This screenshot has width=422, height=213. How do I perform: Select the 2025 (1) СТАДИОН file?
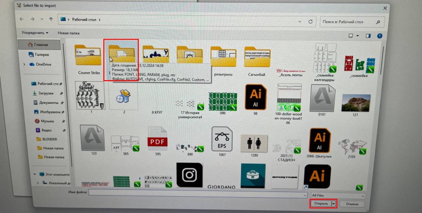[x=286, y=150]
